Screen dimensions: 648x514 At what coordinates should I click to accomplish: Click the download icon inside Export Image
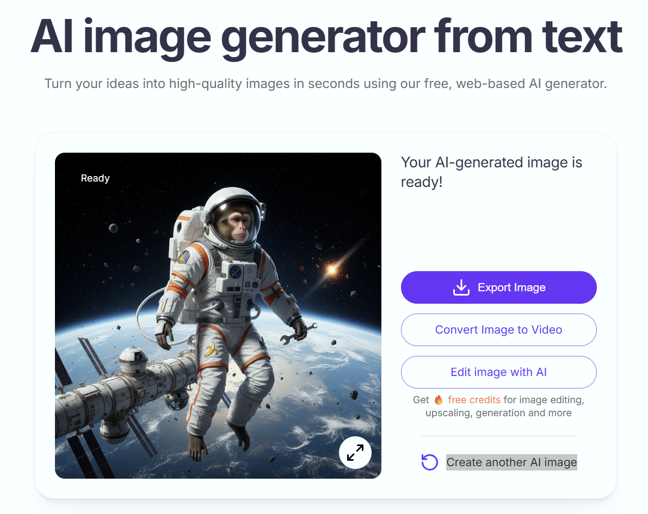[461, 287]
